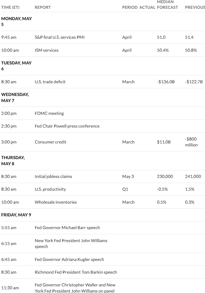Screen dimensions: 205x293
Task: Select the REPORT column header
Action: (x=43, y=7)
